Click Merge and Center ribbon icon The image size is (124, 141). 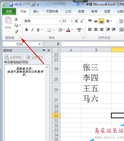[121, 29]
